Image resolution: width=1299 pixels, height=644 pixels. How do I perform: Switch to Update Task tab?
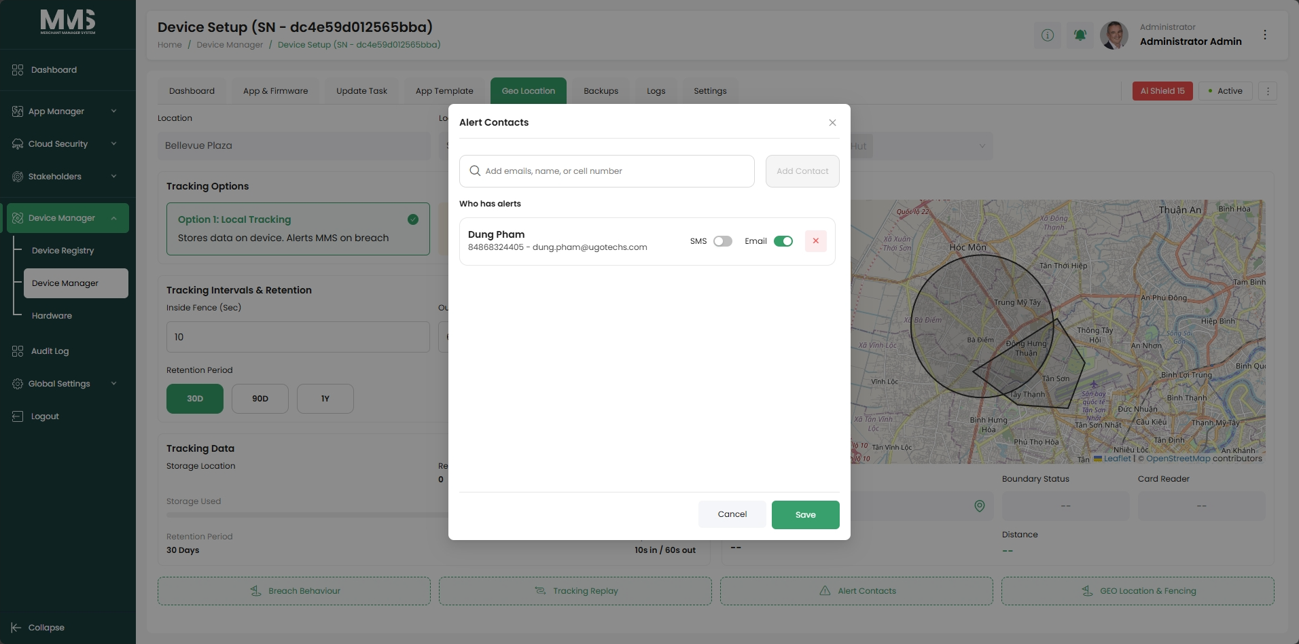(361, 91)
